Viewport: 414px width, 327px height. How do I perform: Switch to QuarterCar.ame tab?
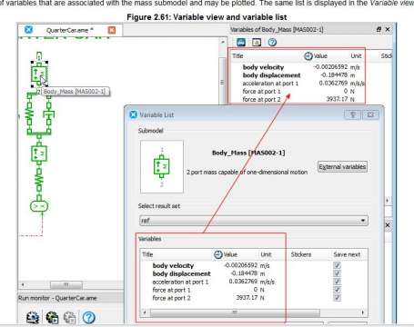tap(69, 30)
